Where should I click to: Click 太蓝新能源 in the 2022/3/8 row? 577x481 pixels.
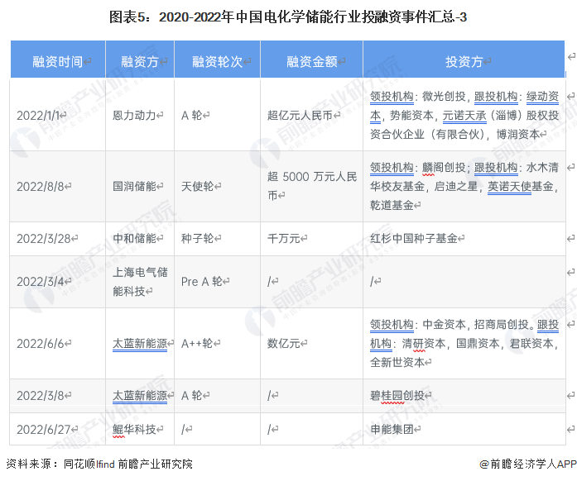coord(140,396)
